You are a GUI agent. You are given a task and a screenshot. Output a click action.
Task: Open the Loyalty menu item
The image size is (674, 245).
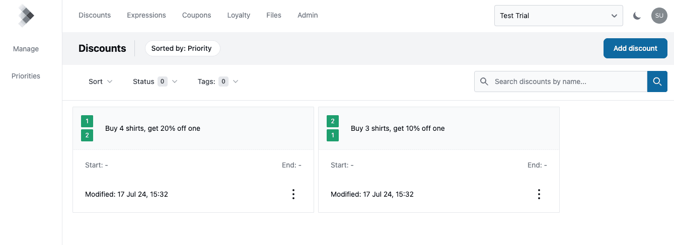point(239,15)
